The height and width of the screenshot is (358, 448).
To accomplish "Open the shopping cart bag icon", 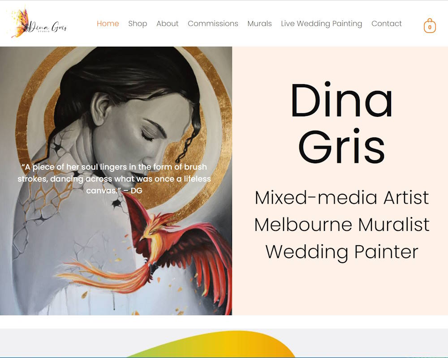I will (429, 26).
